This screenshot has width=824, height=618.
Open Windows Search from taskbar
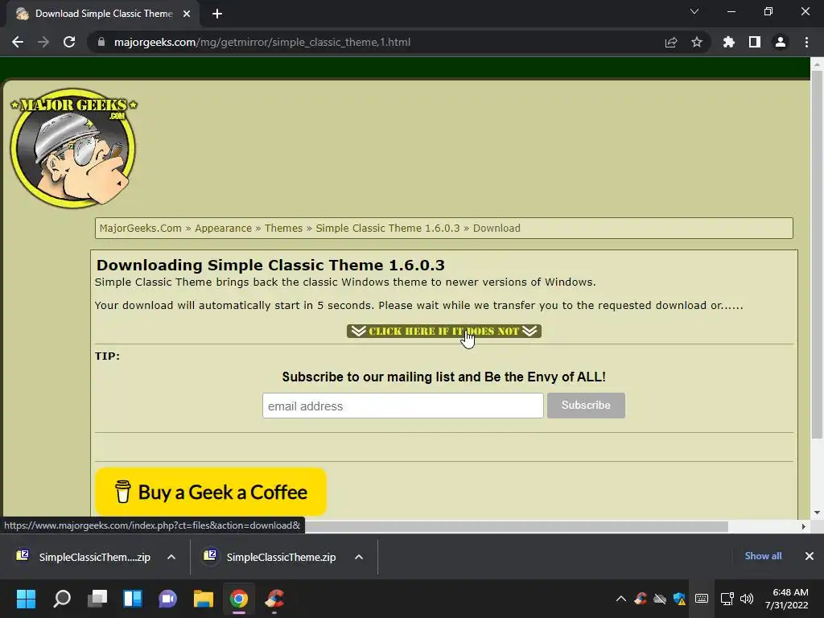(x=62, y=599)
